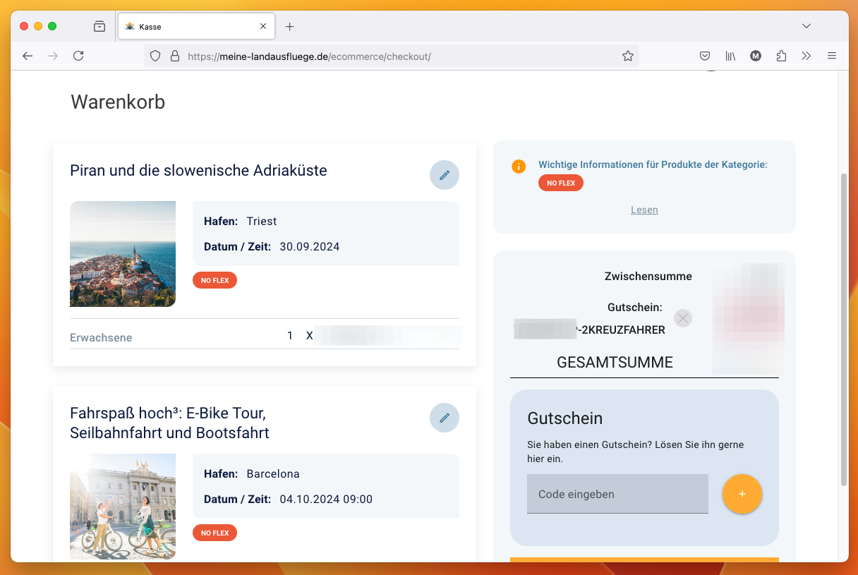
Task: Add voucher with orange plus button
Action: (742, 494)
